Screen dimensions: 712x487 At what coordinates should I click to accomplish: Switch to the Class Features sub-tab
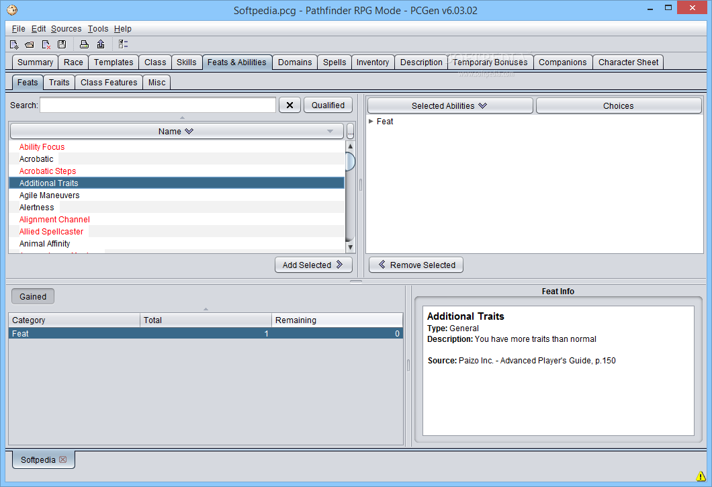109,82
